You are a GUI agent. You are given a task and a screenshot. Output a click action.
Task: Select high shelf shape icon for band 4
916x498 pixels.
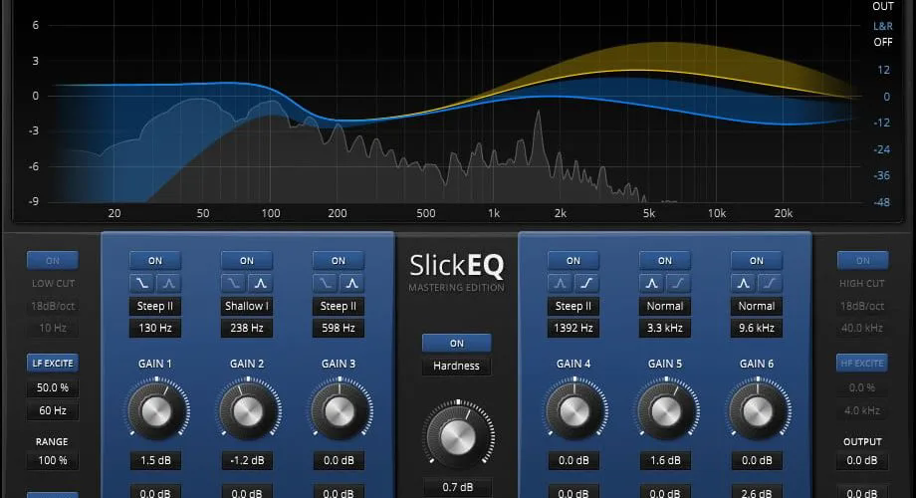pyautogui.click(x=586, y=284)
